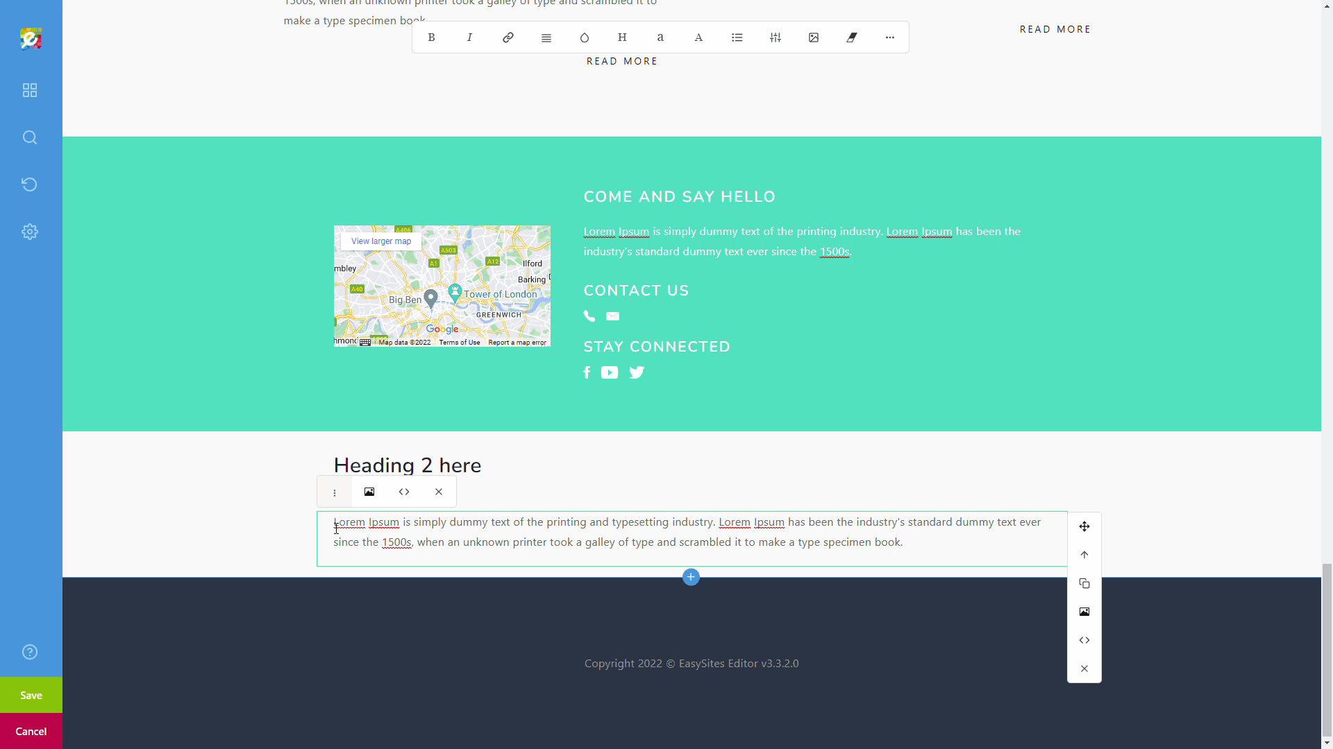Open text alignment options in toolbar
This screenshot has height=749, width=1333.
click(546, 37)
